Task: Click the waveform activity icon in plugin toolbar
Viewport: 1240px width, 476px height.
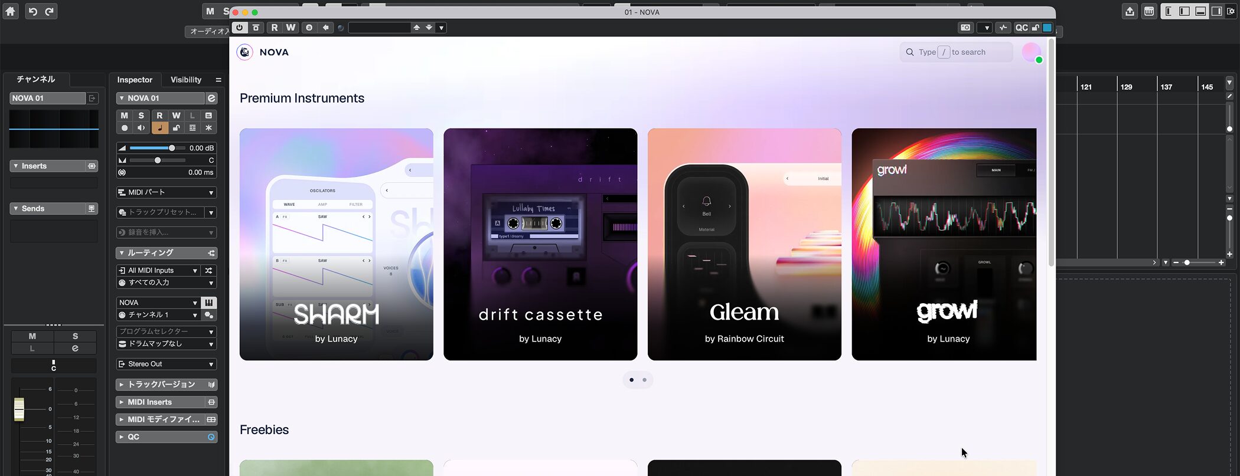Action: (x=1003, y=28)
